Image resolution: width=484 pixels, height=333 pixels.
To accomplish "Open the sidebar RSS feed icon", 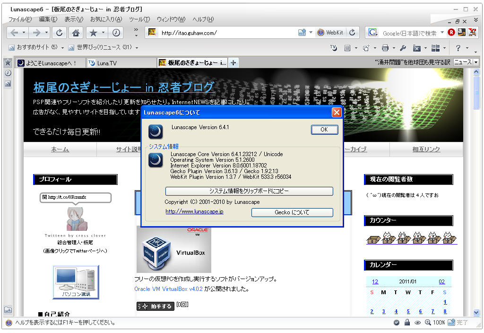I will pyautogui.click(x=8, y=83).
